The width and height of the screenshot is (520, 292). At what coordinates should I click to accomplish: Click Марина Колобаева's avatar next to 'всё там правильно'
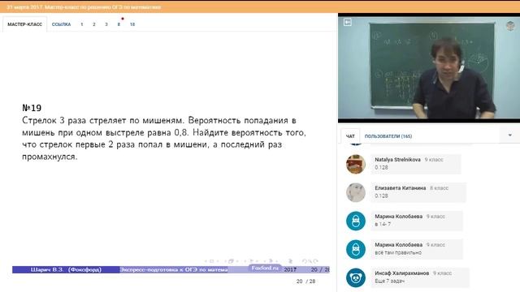click(x=356, y=249)
